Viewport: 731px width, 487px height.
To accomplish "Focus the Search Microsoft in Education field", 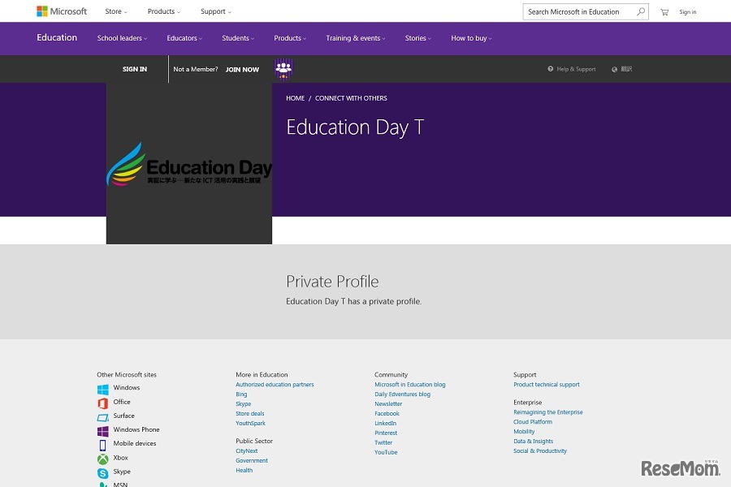I will coord(578,12).
